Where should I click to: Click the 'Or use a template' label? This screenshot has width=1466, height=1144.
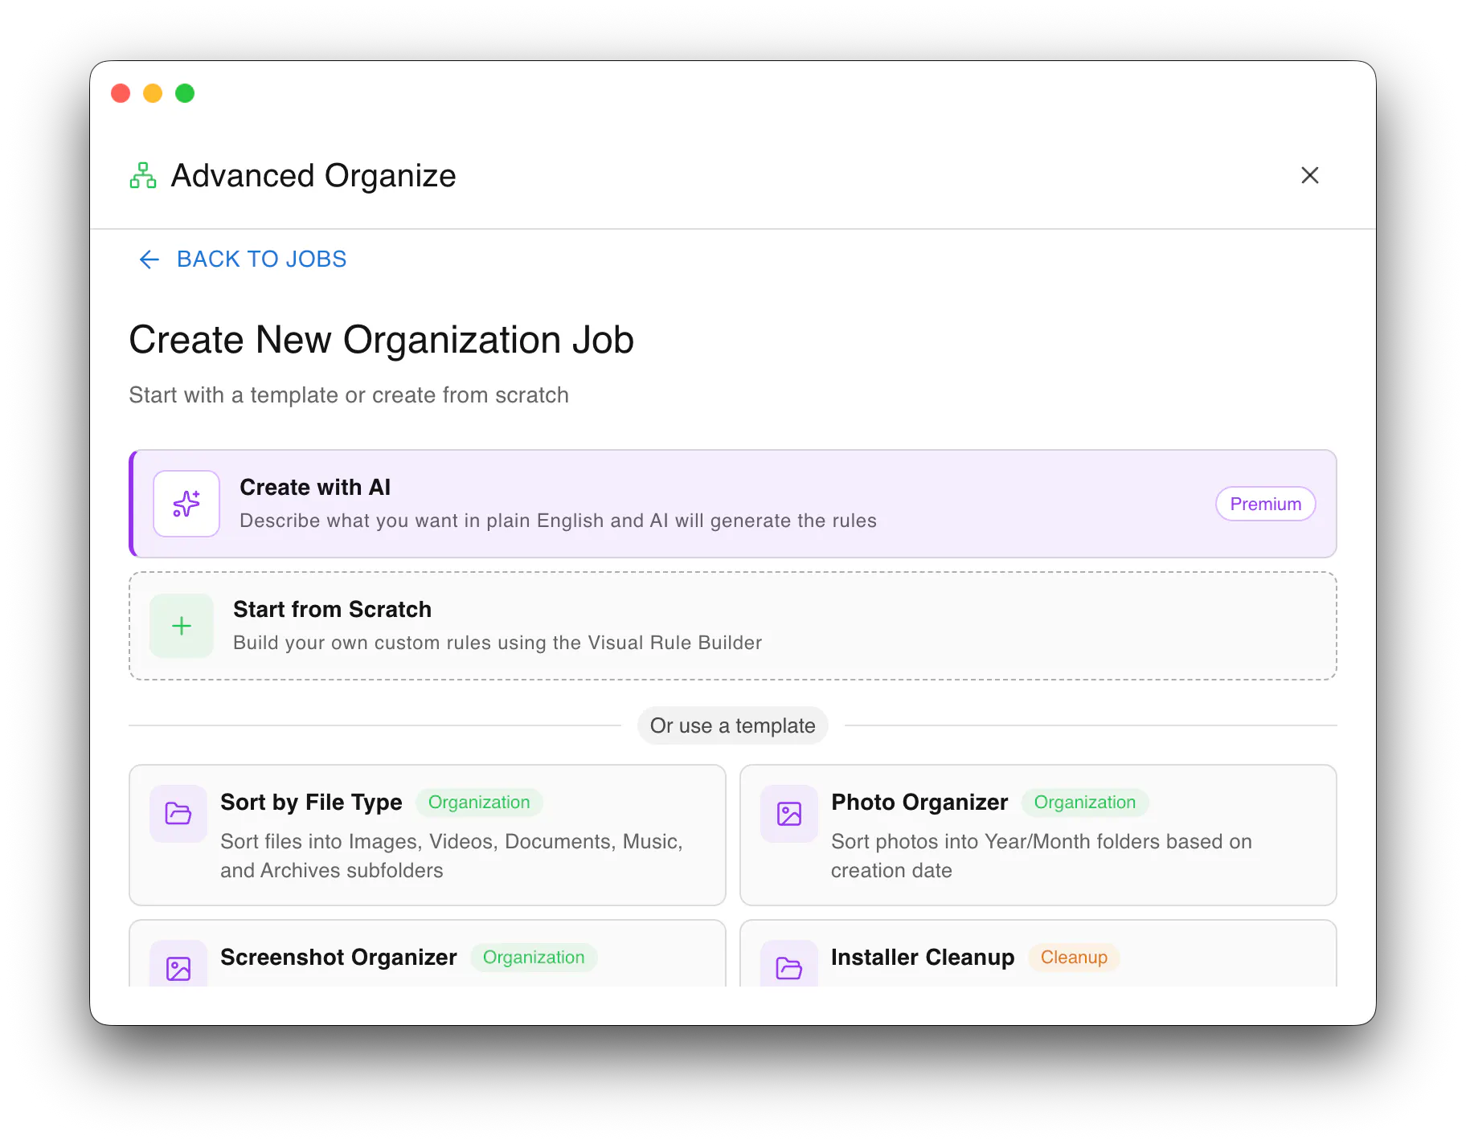[x=733, y=725]
